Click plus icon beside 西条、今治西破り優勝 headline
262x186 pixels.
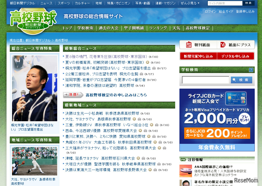pyautogui.click(x=140, y=131)
